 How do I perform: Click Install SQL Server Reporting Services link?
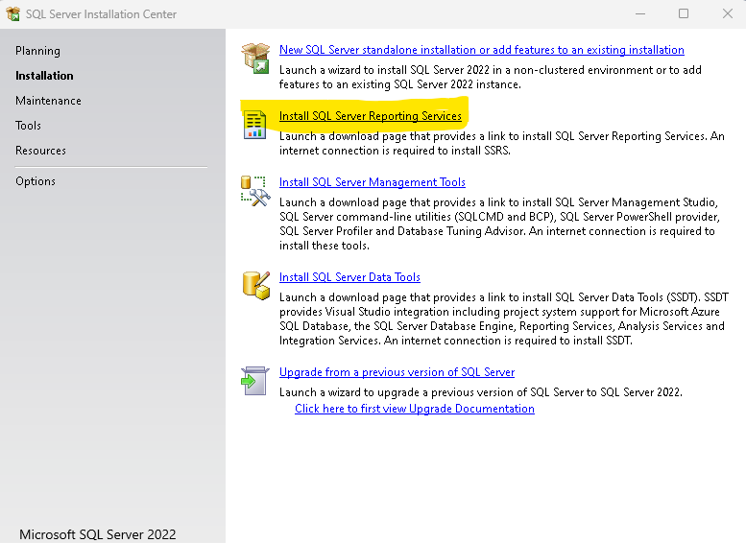point(371,116)
